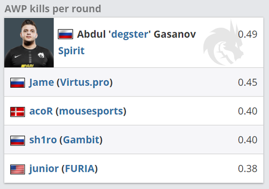Click the Gasanov surname text

coord(175,34)
